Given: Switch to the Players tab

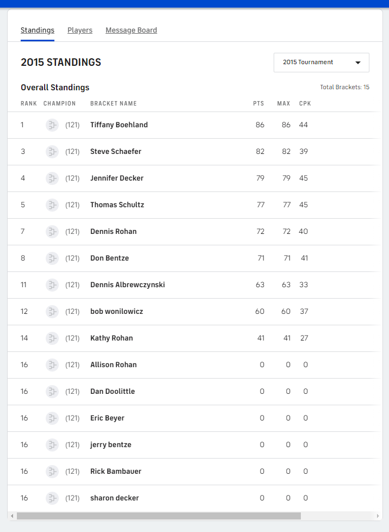Looking at the screenshot, I should pyautogui.click(x=80, y=30).
